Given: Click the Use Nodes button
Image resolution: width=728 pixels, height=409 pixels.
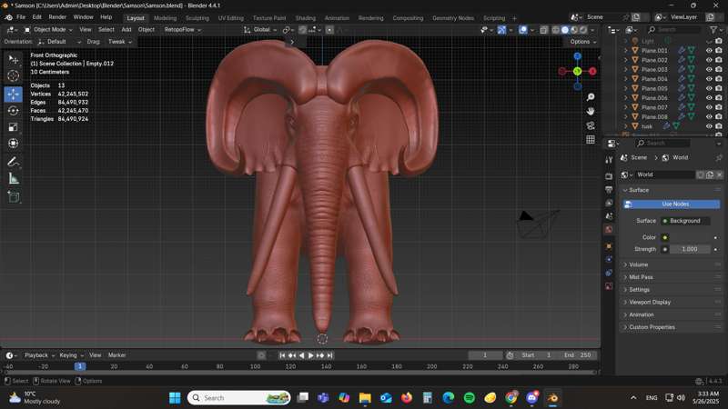Looking at the screenshot, I should pyautogui.click(x=674, y=204).
